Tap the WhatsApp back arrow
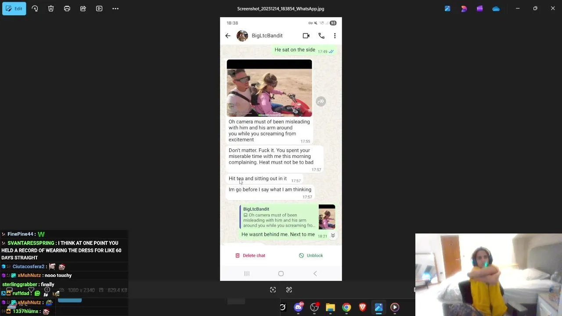The image size is (562, 316). point(227,36)
